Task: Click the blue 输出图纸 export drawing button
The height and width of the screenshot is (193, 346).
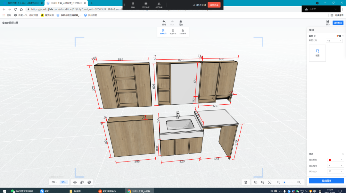Action: [326, 181]
